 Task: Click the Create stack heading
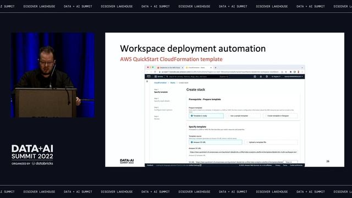coord(196,90)
